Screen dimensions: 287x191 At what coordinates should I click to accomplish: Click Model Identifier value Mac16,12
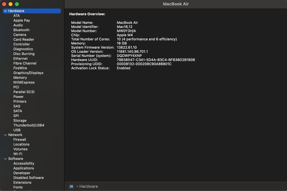point(125,27)
